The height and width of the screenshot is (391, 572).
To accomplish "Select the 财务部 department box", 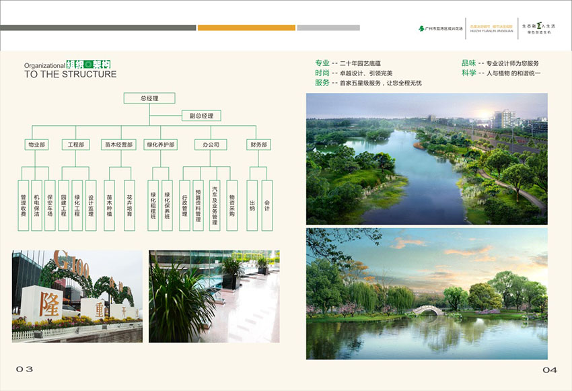I will (259, 144).
